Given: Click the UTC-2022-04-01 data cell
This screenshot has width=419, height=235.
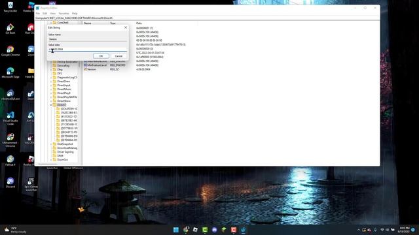Looking at the screenshot, I should [150, 53].
